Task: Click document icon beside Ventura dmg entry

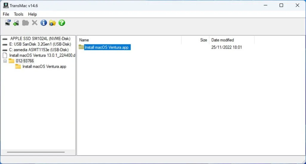Action: 5,55
